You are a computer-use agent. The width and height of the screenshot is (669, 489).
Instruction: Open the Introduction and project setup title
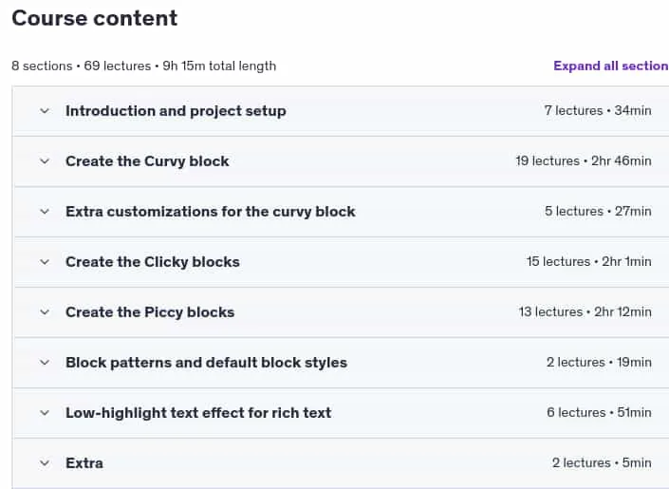tap(176, 111)
